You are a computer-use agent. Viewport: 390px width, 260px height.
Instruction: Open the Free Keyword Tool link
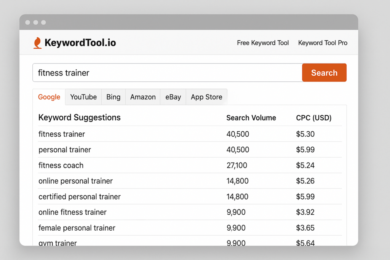pos(263,43)
